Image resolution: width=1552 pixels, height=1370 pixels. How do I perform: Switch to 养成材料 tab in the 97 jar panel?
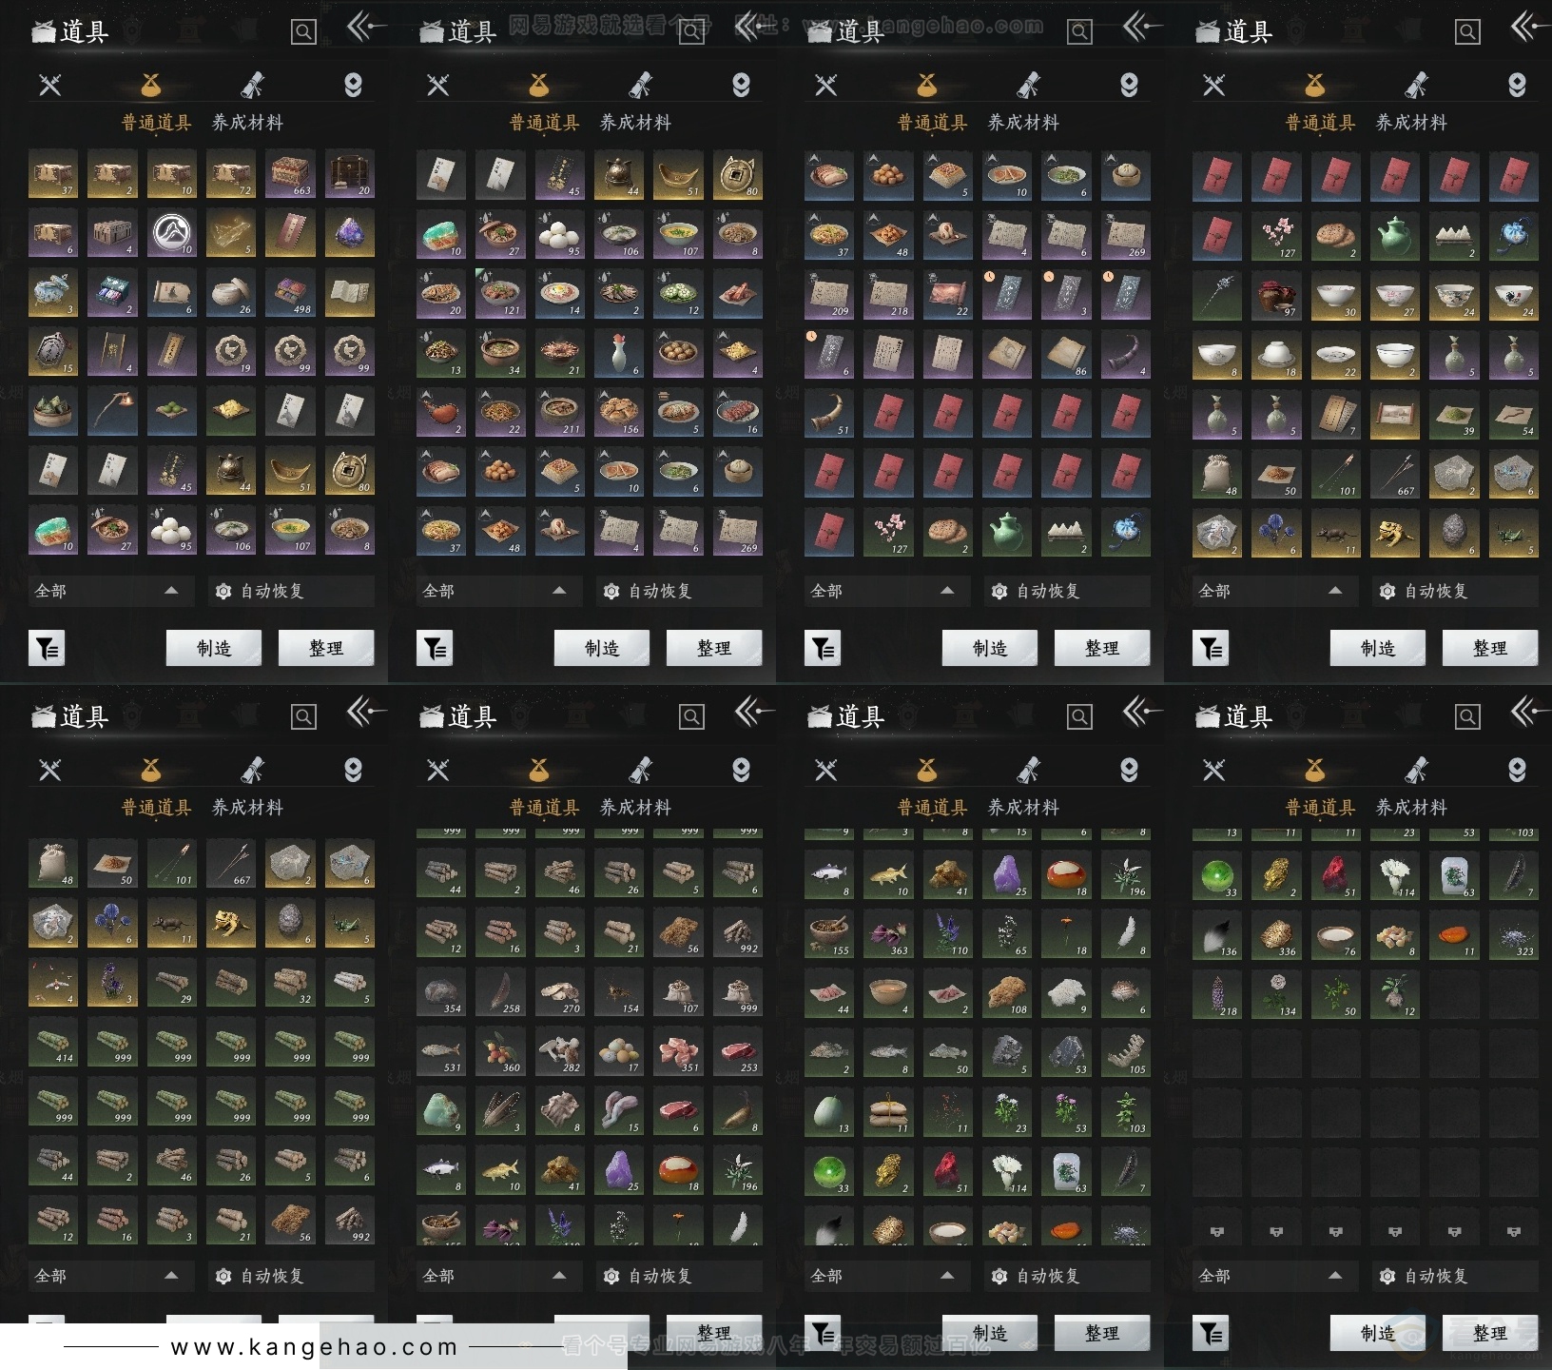tap(1411, 123)
